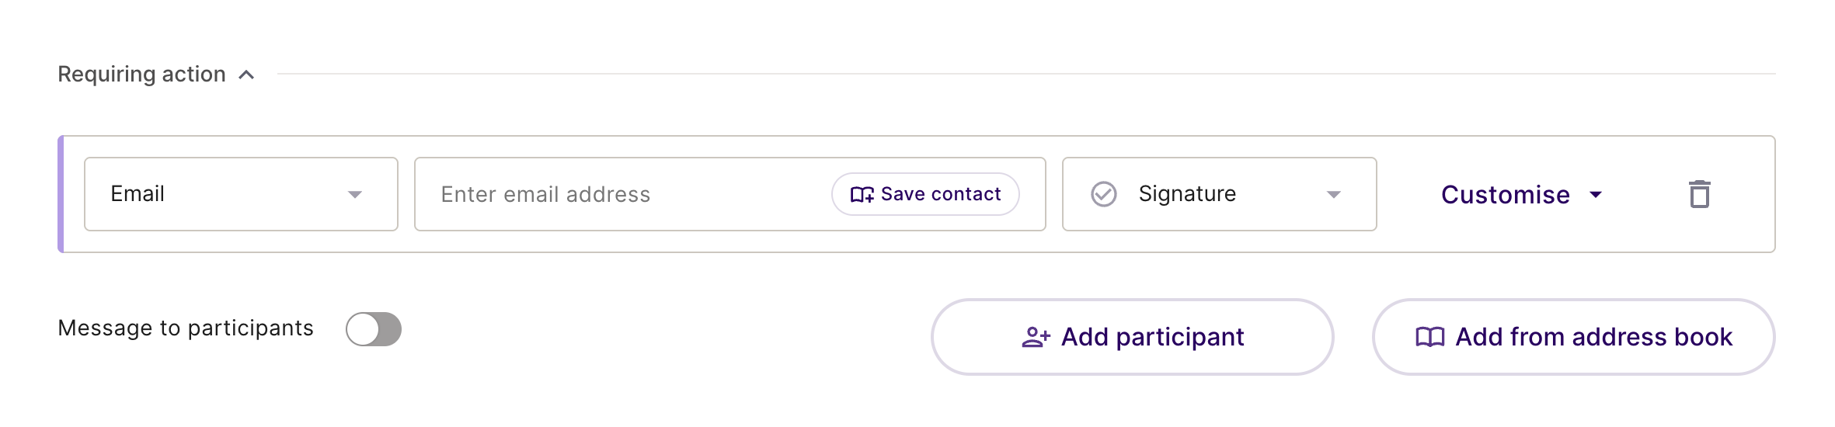
Task: Collapse section using the Requiring action chevron
Action: [x=246, y=75]
